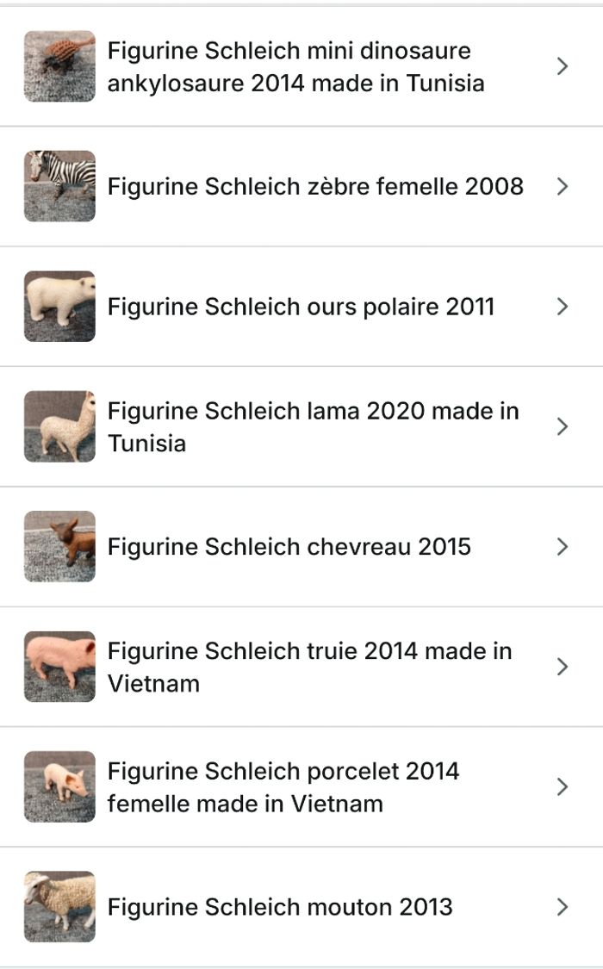Image resolution: width=603 pixels, height=969 pixels.
Task: Open the truie pig thumbnail
Action: tap(59, 667)
